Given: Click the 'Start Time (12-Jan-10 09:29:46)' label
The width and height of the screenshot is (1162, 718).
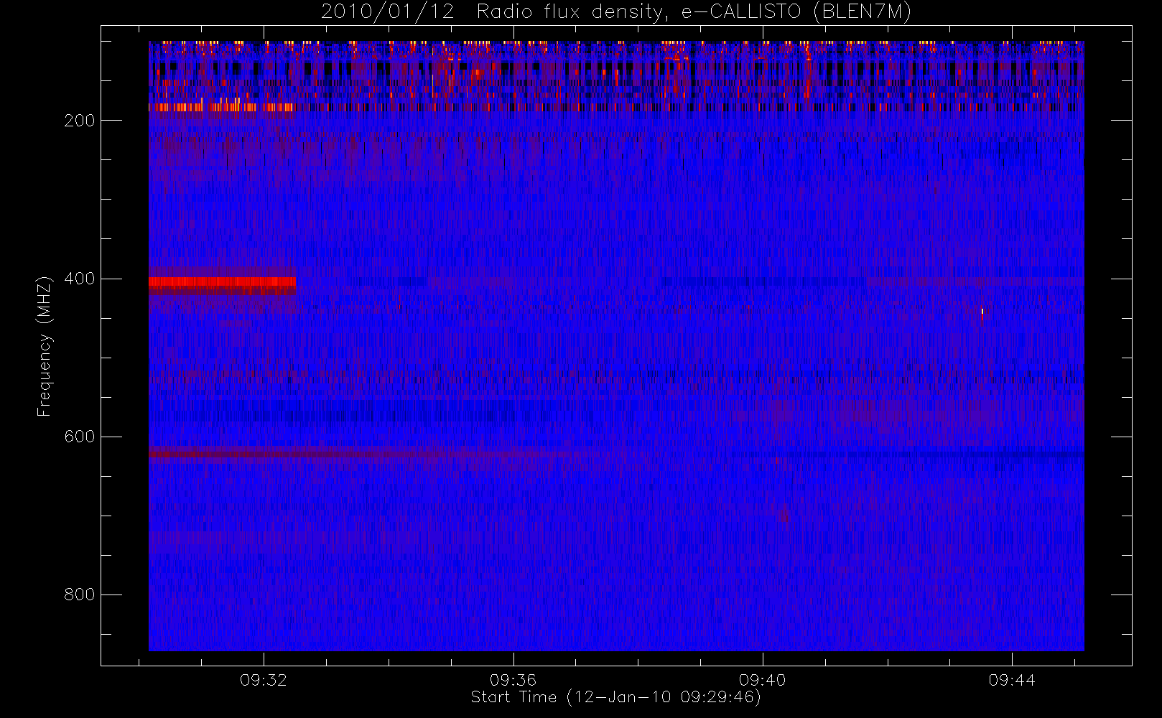Looking at the screenshot, I should [616, 697].
